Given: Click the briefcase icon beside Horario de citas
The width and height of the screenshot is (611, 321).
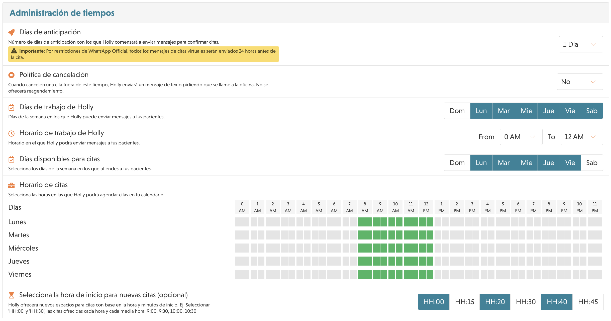Looking at the screenshot, I should (x=12, y=185).
